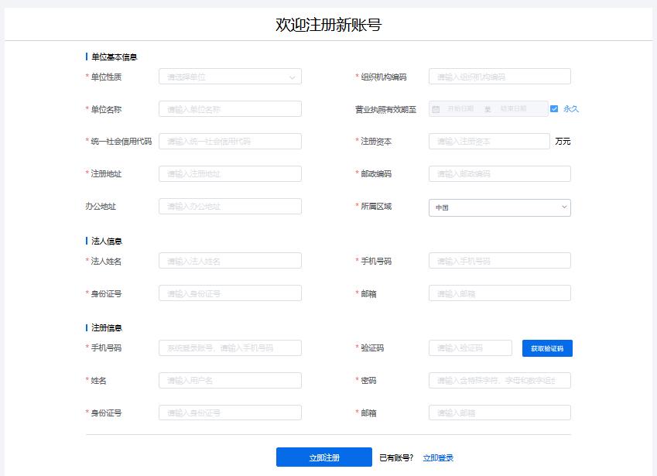Screen dimensions: 657x476
Task: Click the 密码 password input field
Action: [x=499, y=380]
